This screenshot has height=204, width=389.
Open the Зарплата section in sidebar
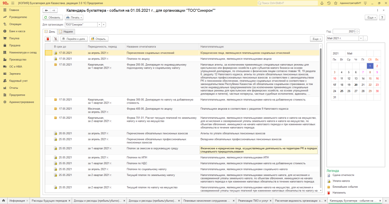point(15,74)
